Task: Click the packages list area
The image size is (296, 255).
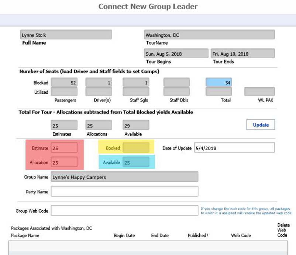Action: pos(148,247)
